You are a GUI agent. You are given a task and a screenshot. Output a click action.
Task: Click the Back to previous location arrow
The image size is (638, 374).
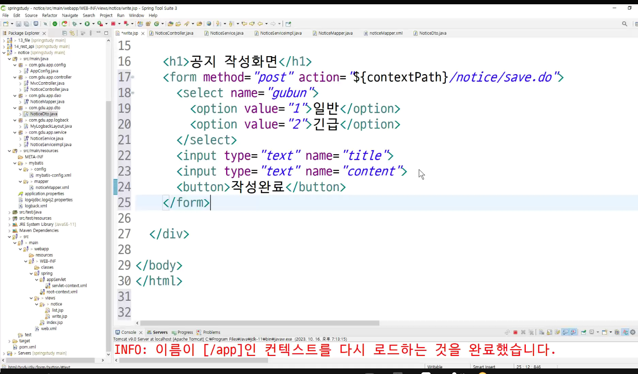click(x=260, y=24)
